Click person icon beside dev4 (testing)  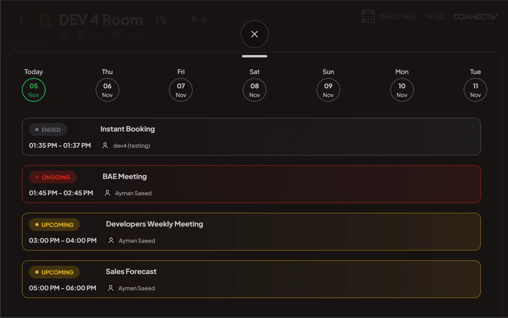[105, 145]
